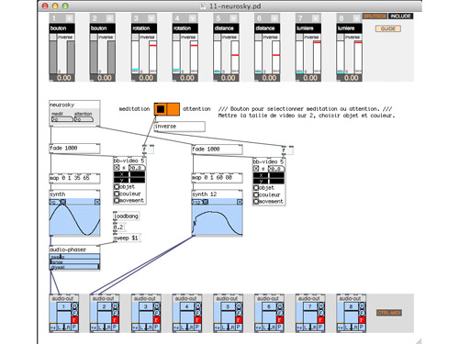Click the CTRL-MIDI button
The height and width of the screenshot is (344, 459).
click(389, 313)
